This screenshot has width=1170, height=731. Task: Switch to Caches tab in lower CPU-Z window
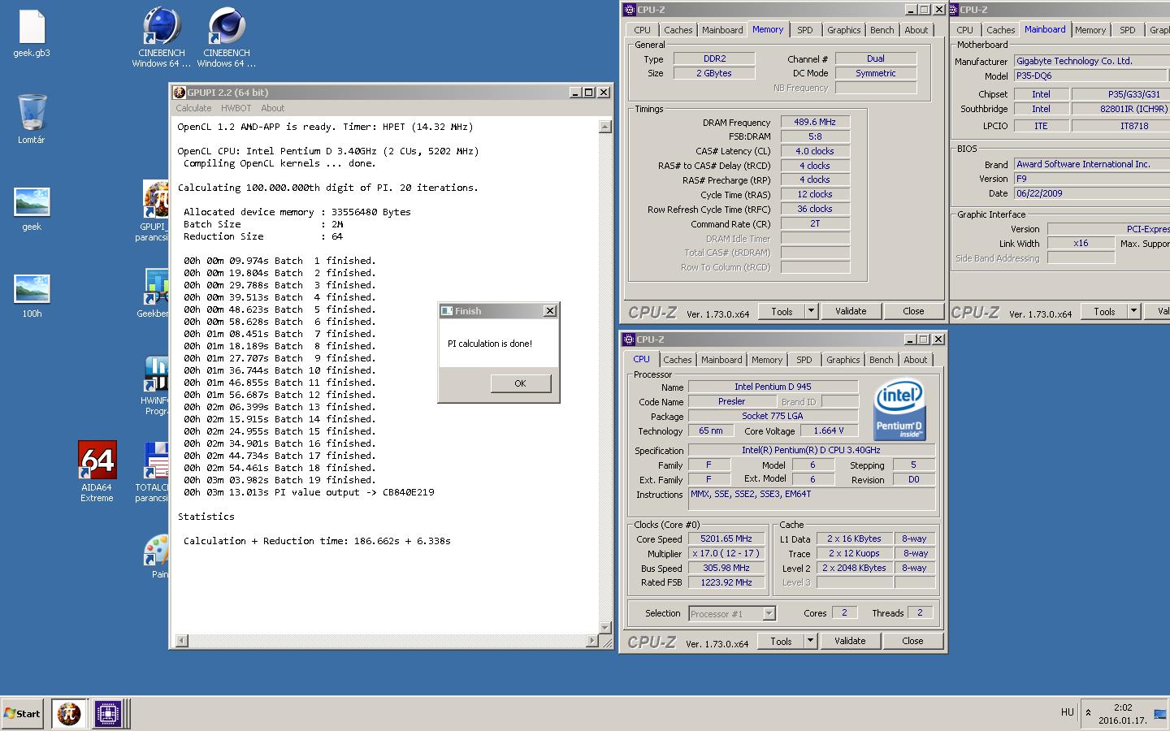pyautogui.click(x=677, y=360)
